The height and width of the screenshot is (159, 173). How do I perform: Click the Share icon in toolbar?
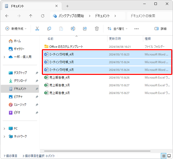(x=85, y=29)
